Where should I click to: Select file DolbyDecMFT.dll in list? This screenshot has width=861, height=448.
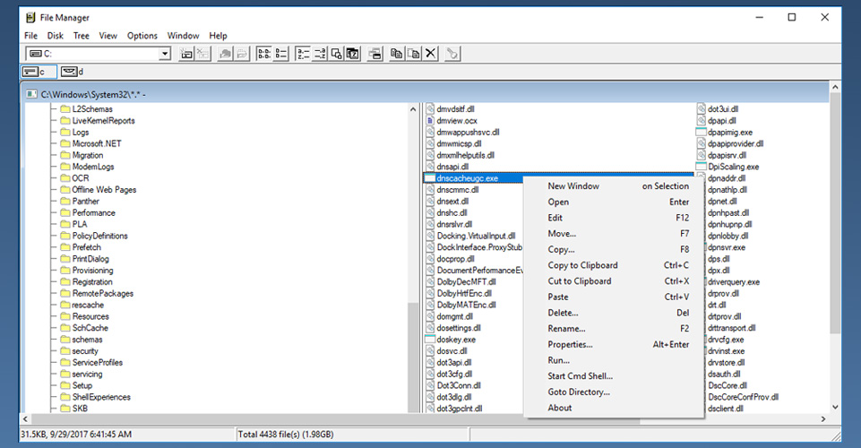pyautogui.click(x=466, y=282)
